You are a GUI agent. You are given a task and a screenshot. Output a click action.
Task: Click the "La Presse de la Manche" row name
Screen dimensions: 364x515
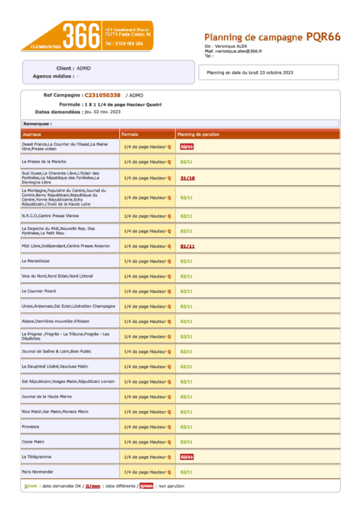pos(44,161)
